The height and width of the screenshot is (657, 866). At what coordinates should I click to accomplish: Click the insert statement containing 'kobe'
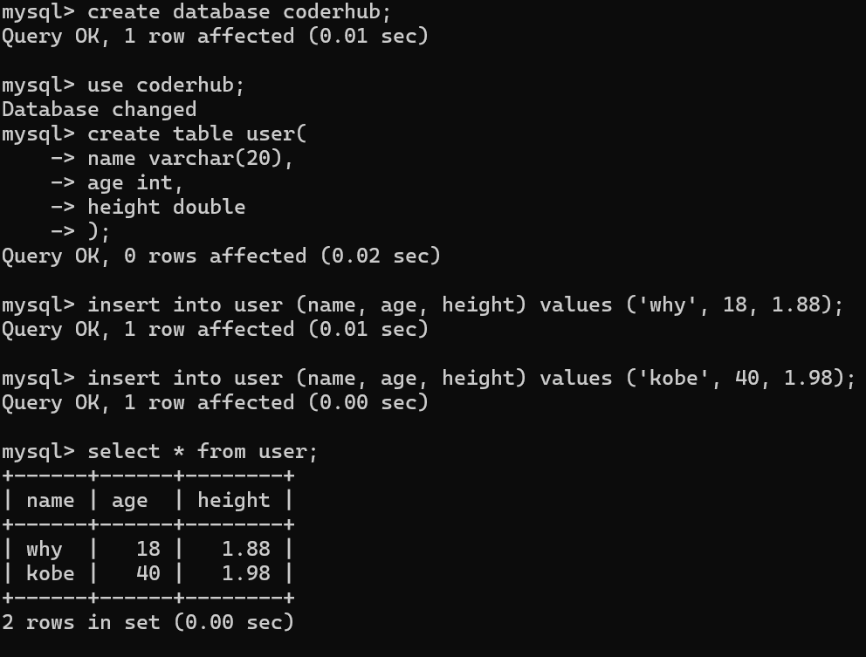point(471,379)
